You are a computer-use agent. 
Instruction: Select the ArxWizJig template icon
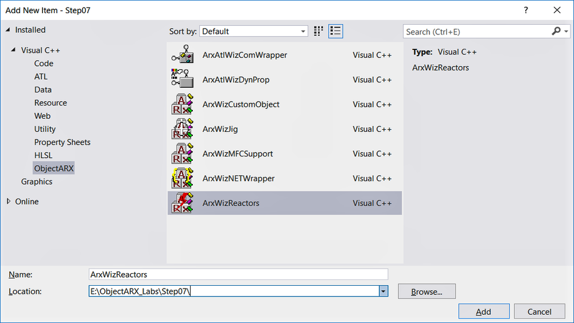[183, 129]
